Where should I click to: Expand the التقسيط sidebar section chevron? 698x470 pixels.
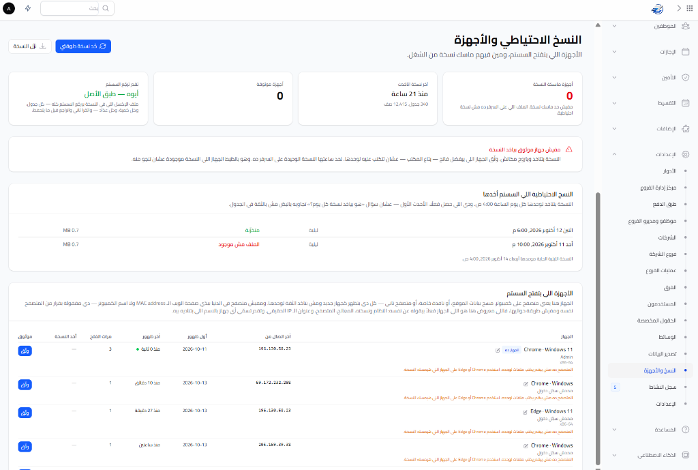coord(614,103)
